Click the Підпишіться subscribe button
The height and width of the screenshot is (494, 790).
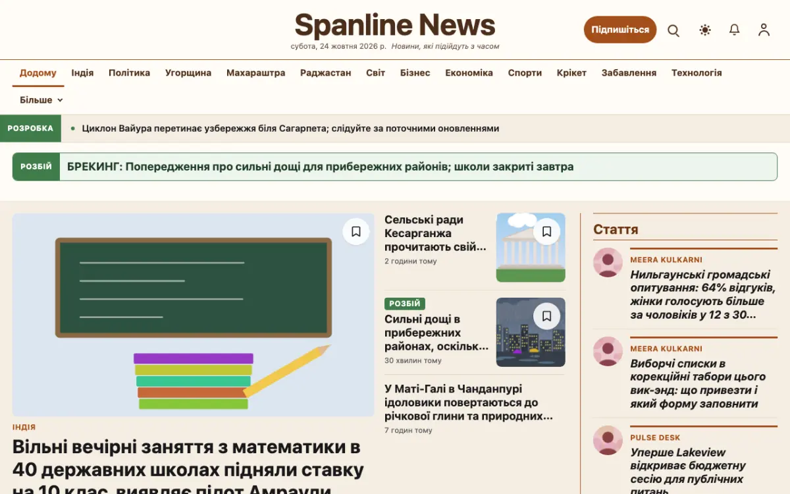pos(620,30)
